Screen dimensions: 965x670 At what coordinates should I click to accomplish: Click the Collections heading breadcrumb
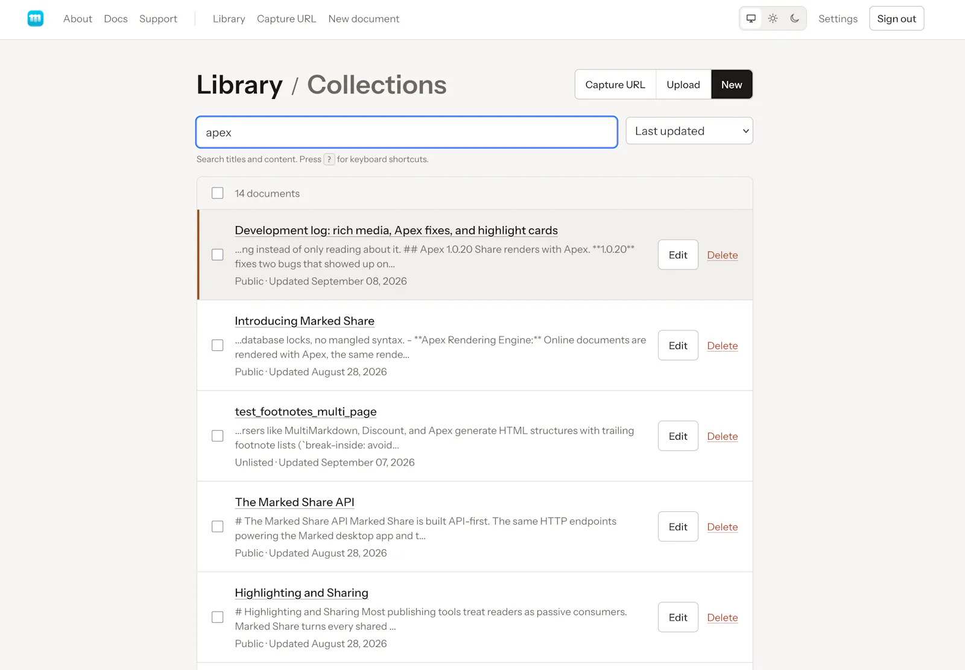pos(377,85)
